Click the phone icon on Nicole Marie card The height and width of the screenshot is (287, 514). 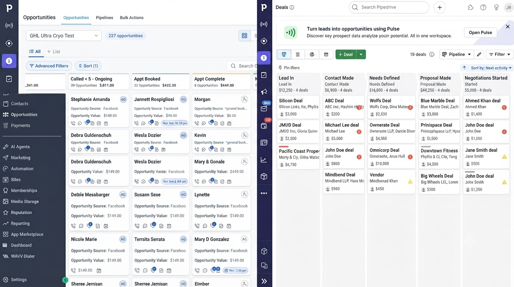coord(74,271)
